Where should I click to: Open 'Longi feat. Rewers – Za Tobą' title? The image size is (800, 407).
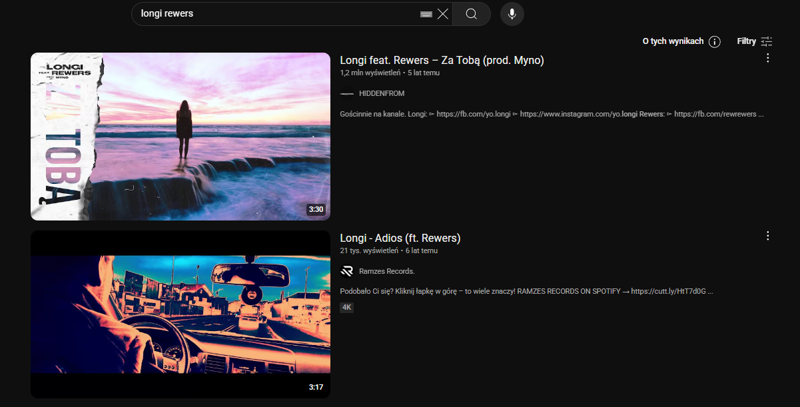click(x=442, y=61)
